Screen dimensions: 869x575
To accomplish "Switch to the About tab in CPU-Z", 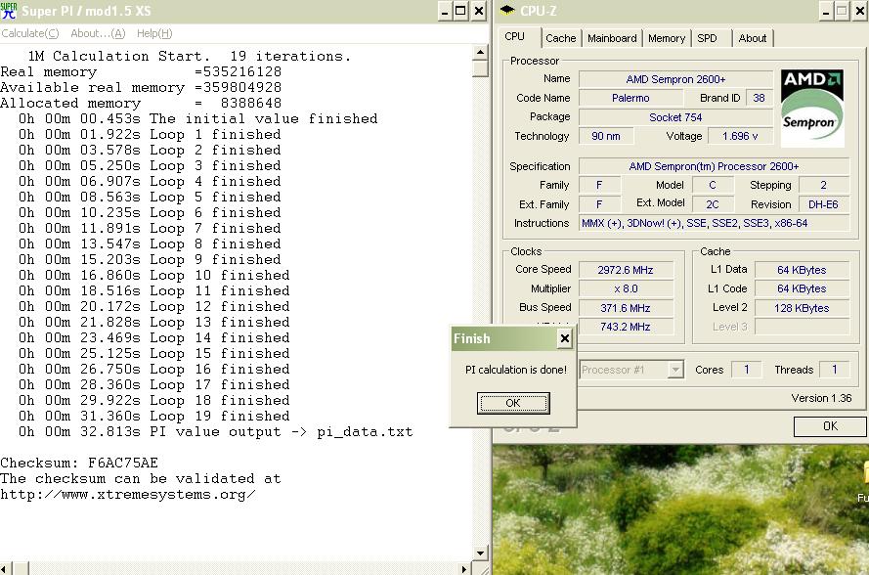I will [753, 38].
